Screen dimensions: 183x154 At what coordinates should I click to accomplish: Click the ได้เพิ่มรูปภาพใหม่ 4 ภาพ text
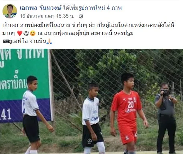tap(92, 8)
